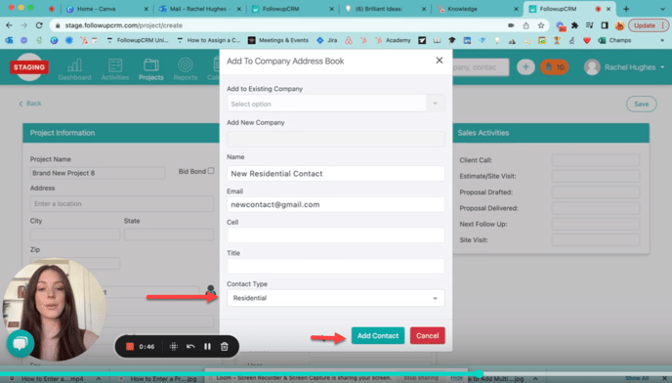Open browser side panel icon

coord(605,25)
